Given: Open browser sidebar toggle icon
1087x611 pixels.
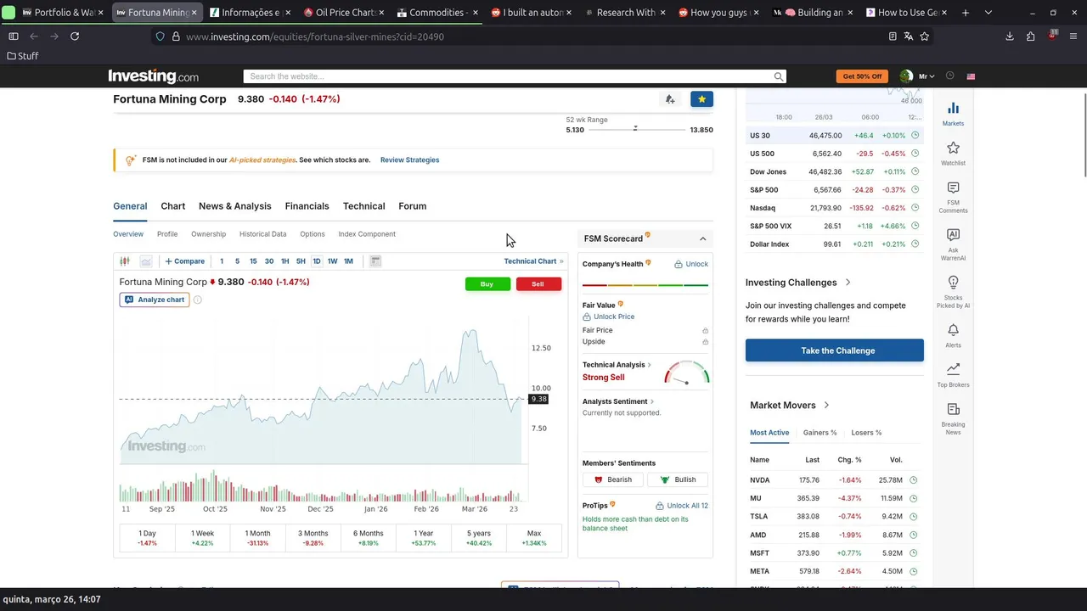Looking at the screenshot, I should click(13, 36).
